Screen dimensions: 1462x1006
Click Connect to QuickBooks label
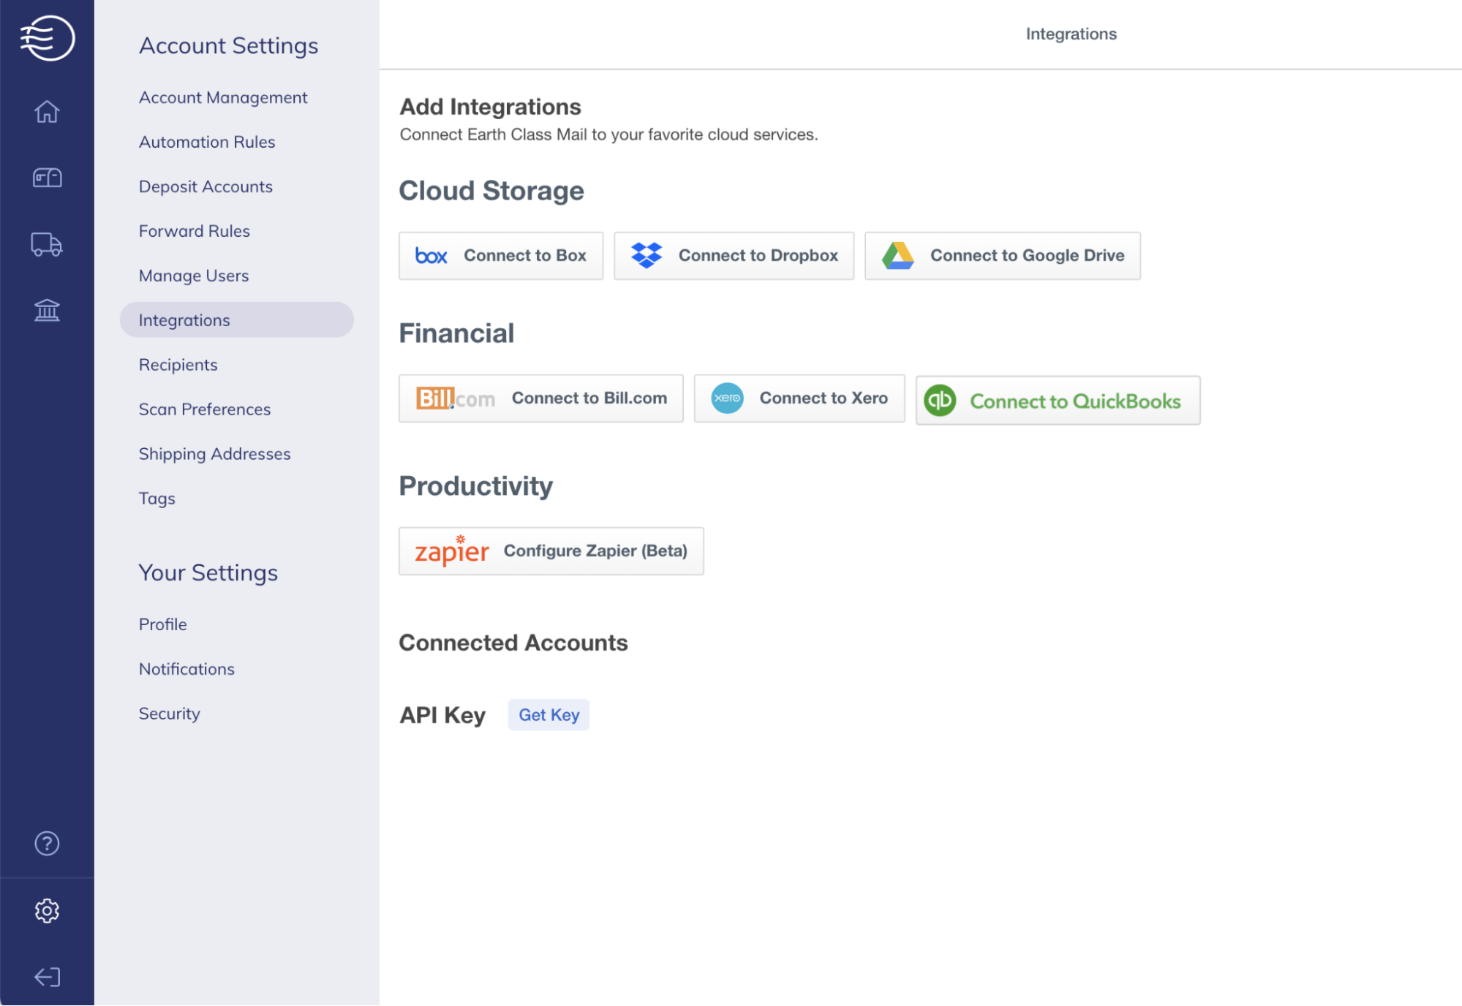click(1075, 401)
